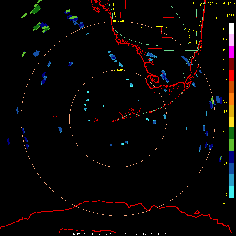This screenshot has height=236, width=236.
Task: Select the '50 NMI' range ring label
Action: [118, 70]
